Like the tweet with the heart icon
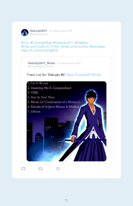 tap(58, 169)
